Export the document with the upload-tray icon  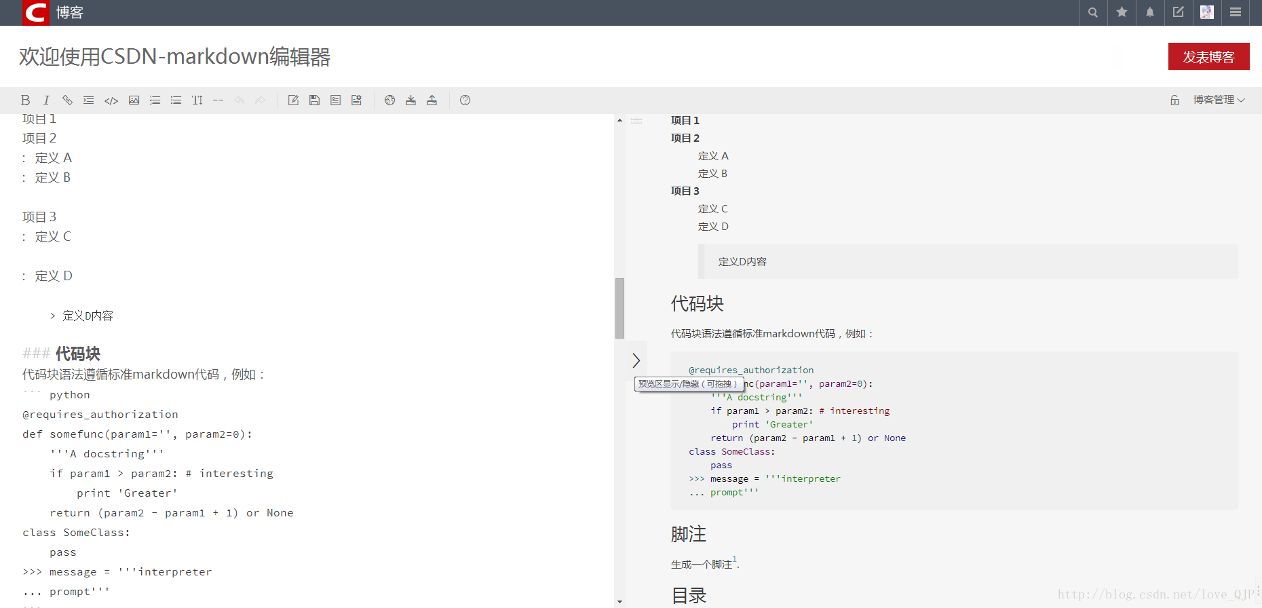coord(432,100)
